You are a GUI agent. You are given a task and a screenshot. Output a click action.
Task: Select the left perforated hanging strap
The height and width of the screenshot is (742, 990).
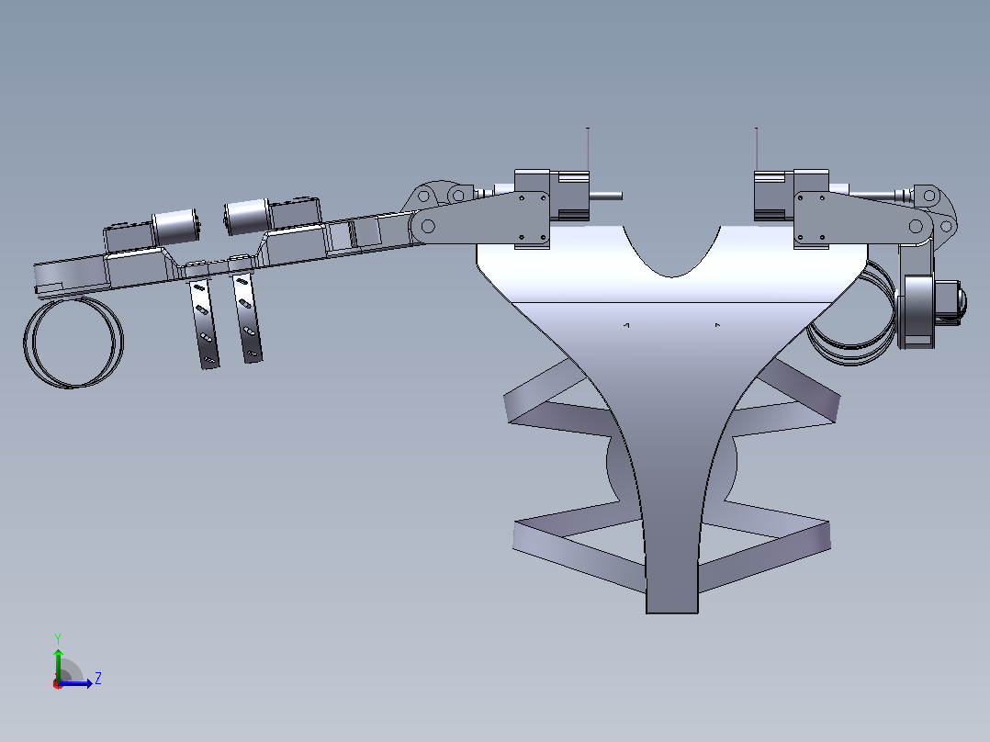[205, 323]
